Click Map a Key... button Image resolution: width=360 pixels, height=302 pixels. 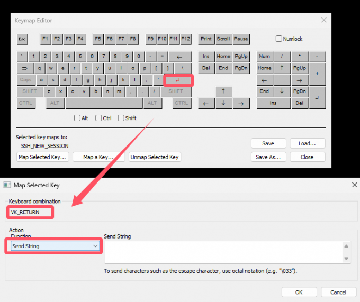coord(98,157)
